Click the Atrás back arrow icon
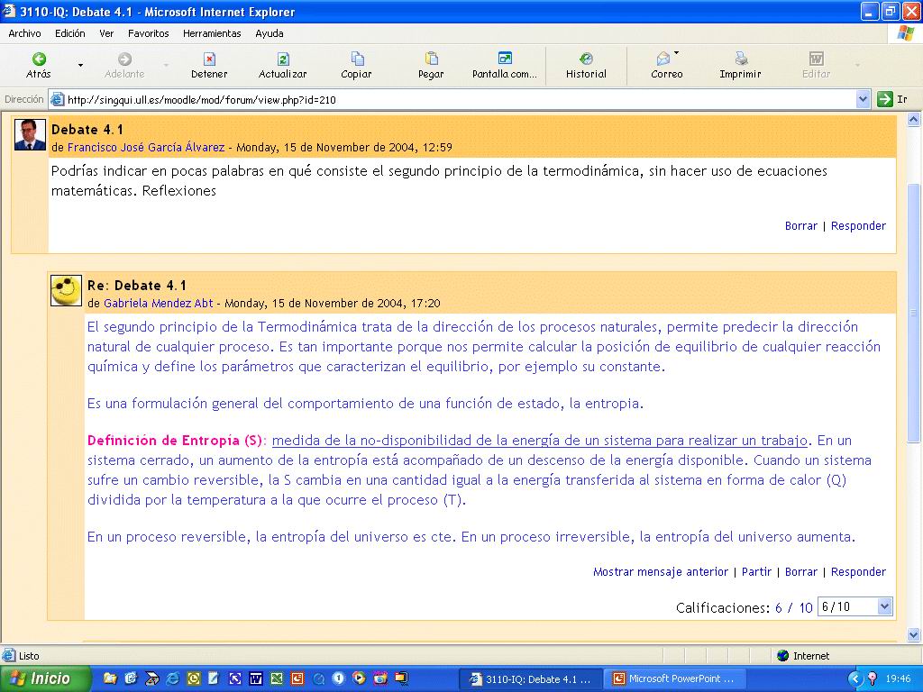This screenshot has height=692, width=923. pos(39,59)
